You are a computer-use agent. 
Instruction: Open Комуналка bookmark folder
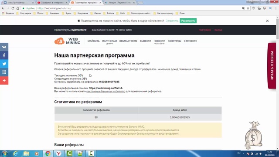point(81,13)
